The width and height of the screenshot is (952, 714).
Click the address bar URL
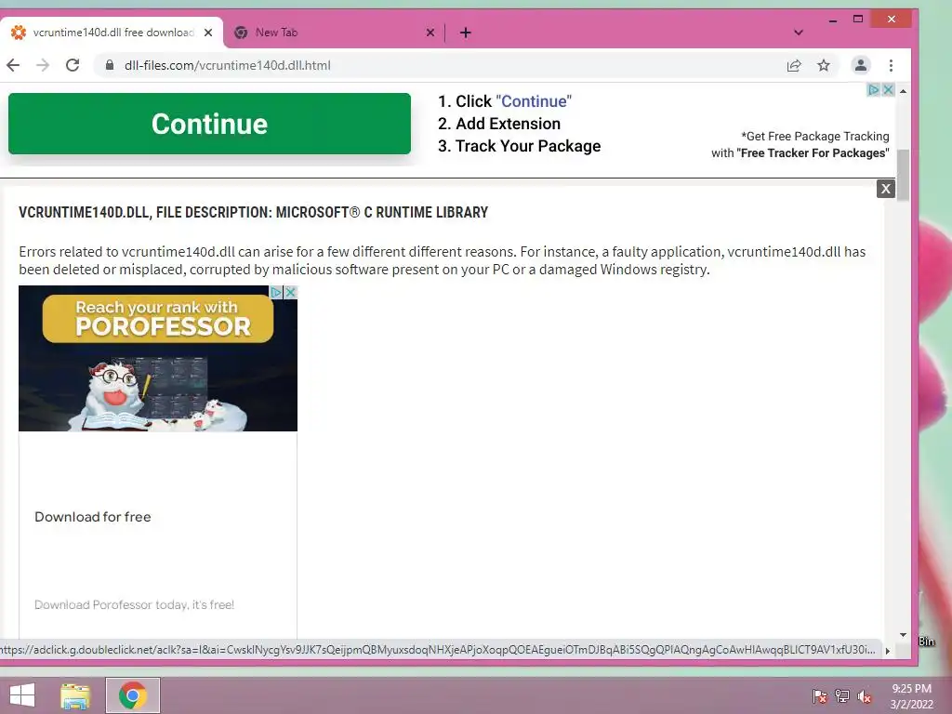click(228, 66)
